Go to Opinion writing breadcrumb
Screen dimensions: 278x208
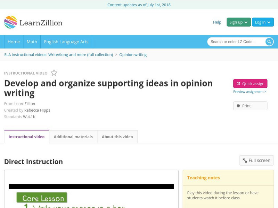[x=133, y=55]
